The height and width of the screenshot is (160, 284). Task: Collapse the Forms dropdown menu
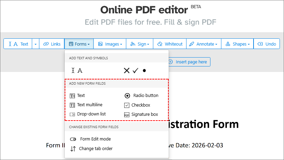(79, 44)
